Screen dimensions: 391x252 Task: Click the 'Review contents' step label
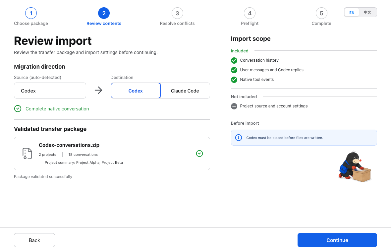[x=104, y=24]
